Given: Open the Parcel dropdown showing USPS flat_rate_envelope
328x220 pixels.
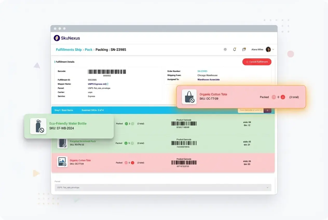Looking at the screenshot, I should (x=163, y=187).
